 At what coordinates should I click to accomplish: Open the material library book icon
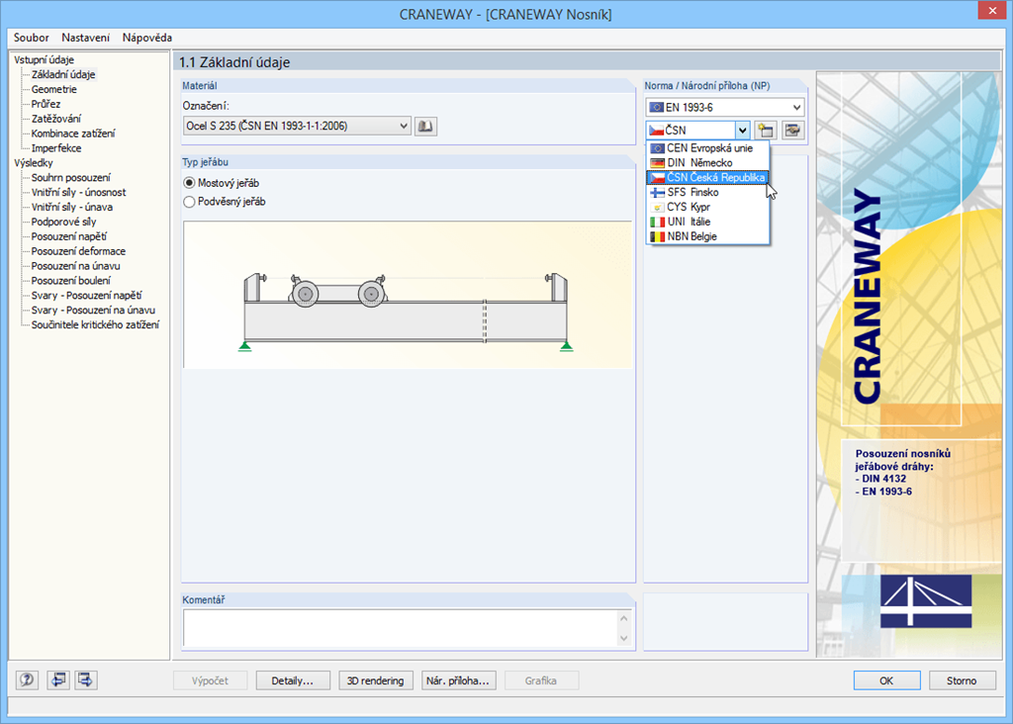point(425,126)
